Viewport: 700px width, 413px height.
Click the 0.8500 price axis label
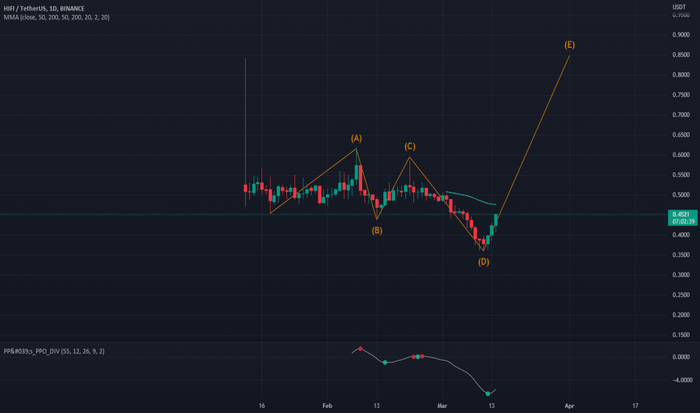[x=680, y=55]
